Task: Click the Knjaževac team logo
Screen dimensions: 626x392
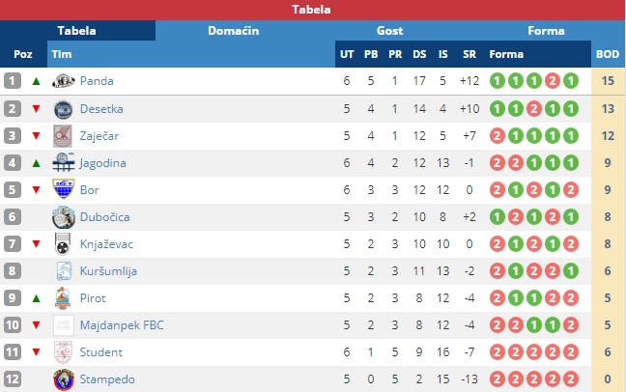Action: pos(63,244)
